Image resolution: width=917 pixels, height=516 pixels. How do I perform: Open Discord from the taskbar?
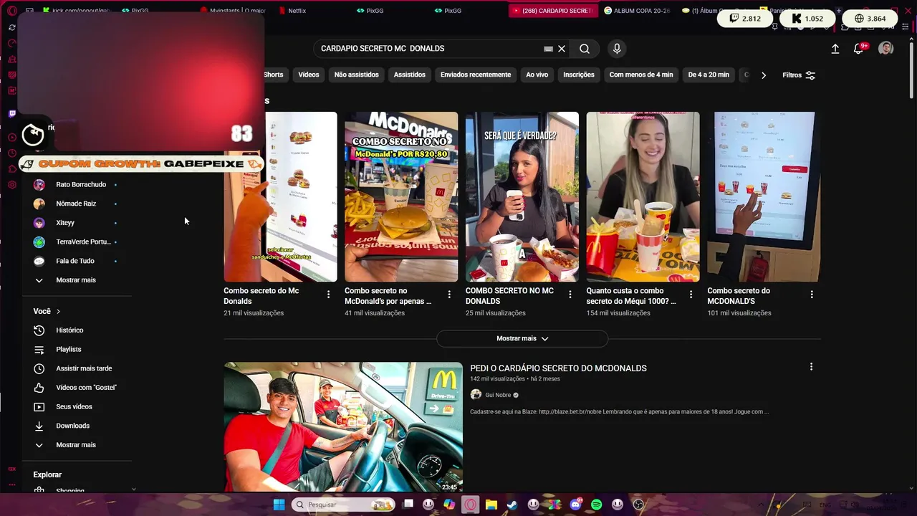pyautogui.click(x=575, y=505)
